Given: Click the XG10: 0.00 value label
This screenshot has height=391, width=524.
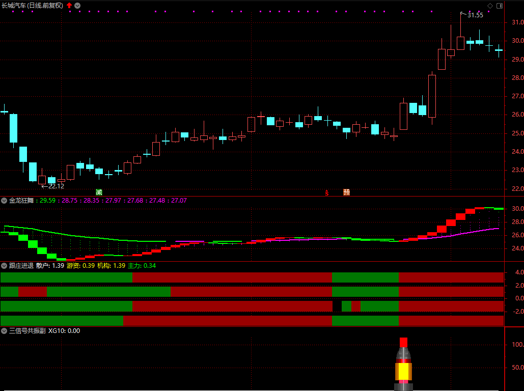Looking at the screenshot, I should coord(64,331).
